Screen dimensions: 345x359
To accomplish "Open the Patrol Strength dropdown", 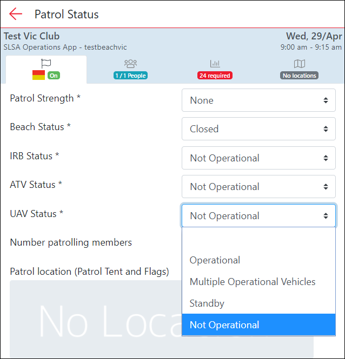I will [x=258, y=100].
